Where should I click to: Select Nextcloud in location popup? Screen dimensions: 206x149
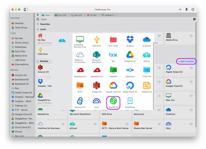point(130,73)
